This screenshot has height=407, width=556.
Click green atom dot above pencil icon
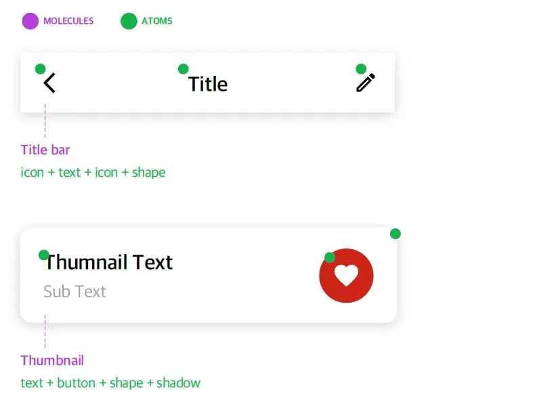[361, 69]
